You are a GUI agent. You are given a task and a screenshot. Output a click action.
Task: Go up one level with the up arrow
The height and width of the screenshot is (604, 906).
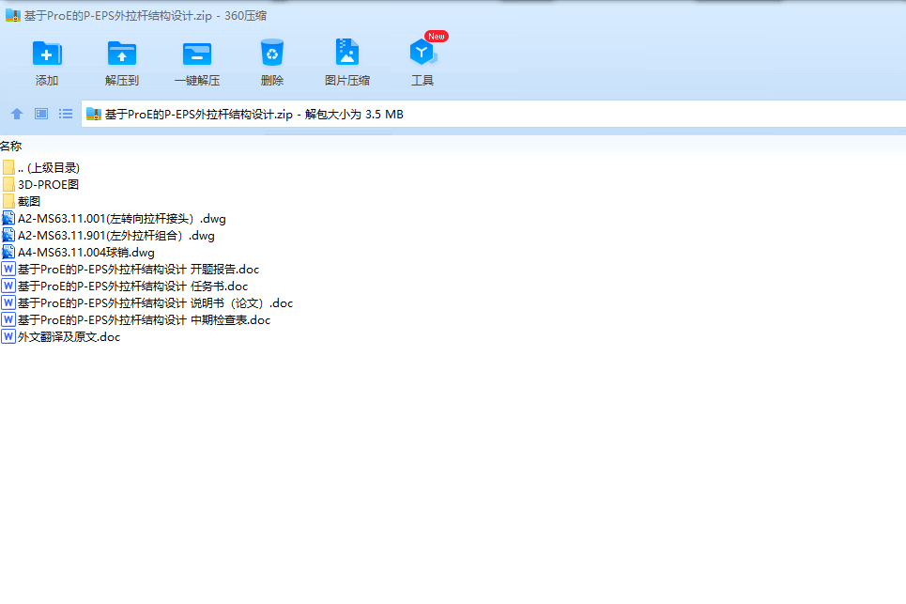tap(17, 114)
